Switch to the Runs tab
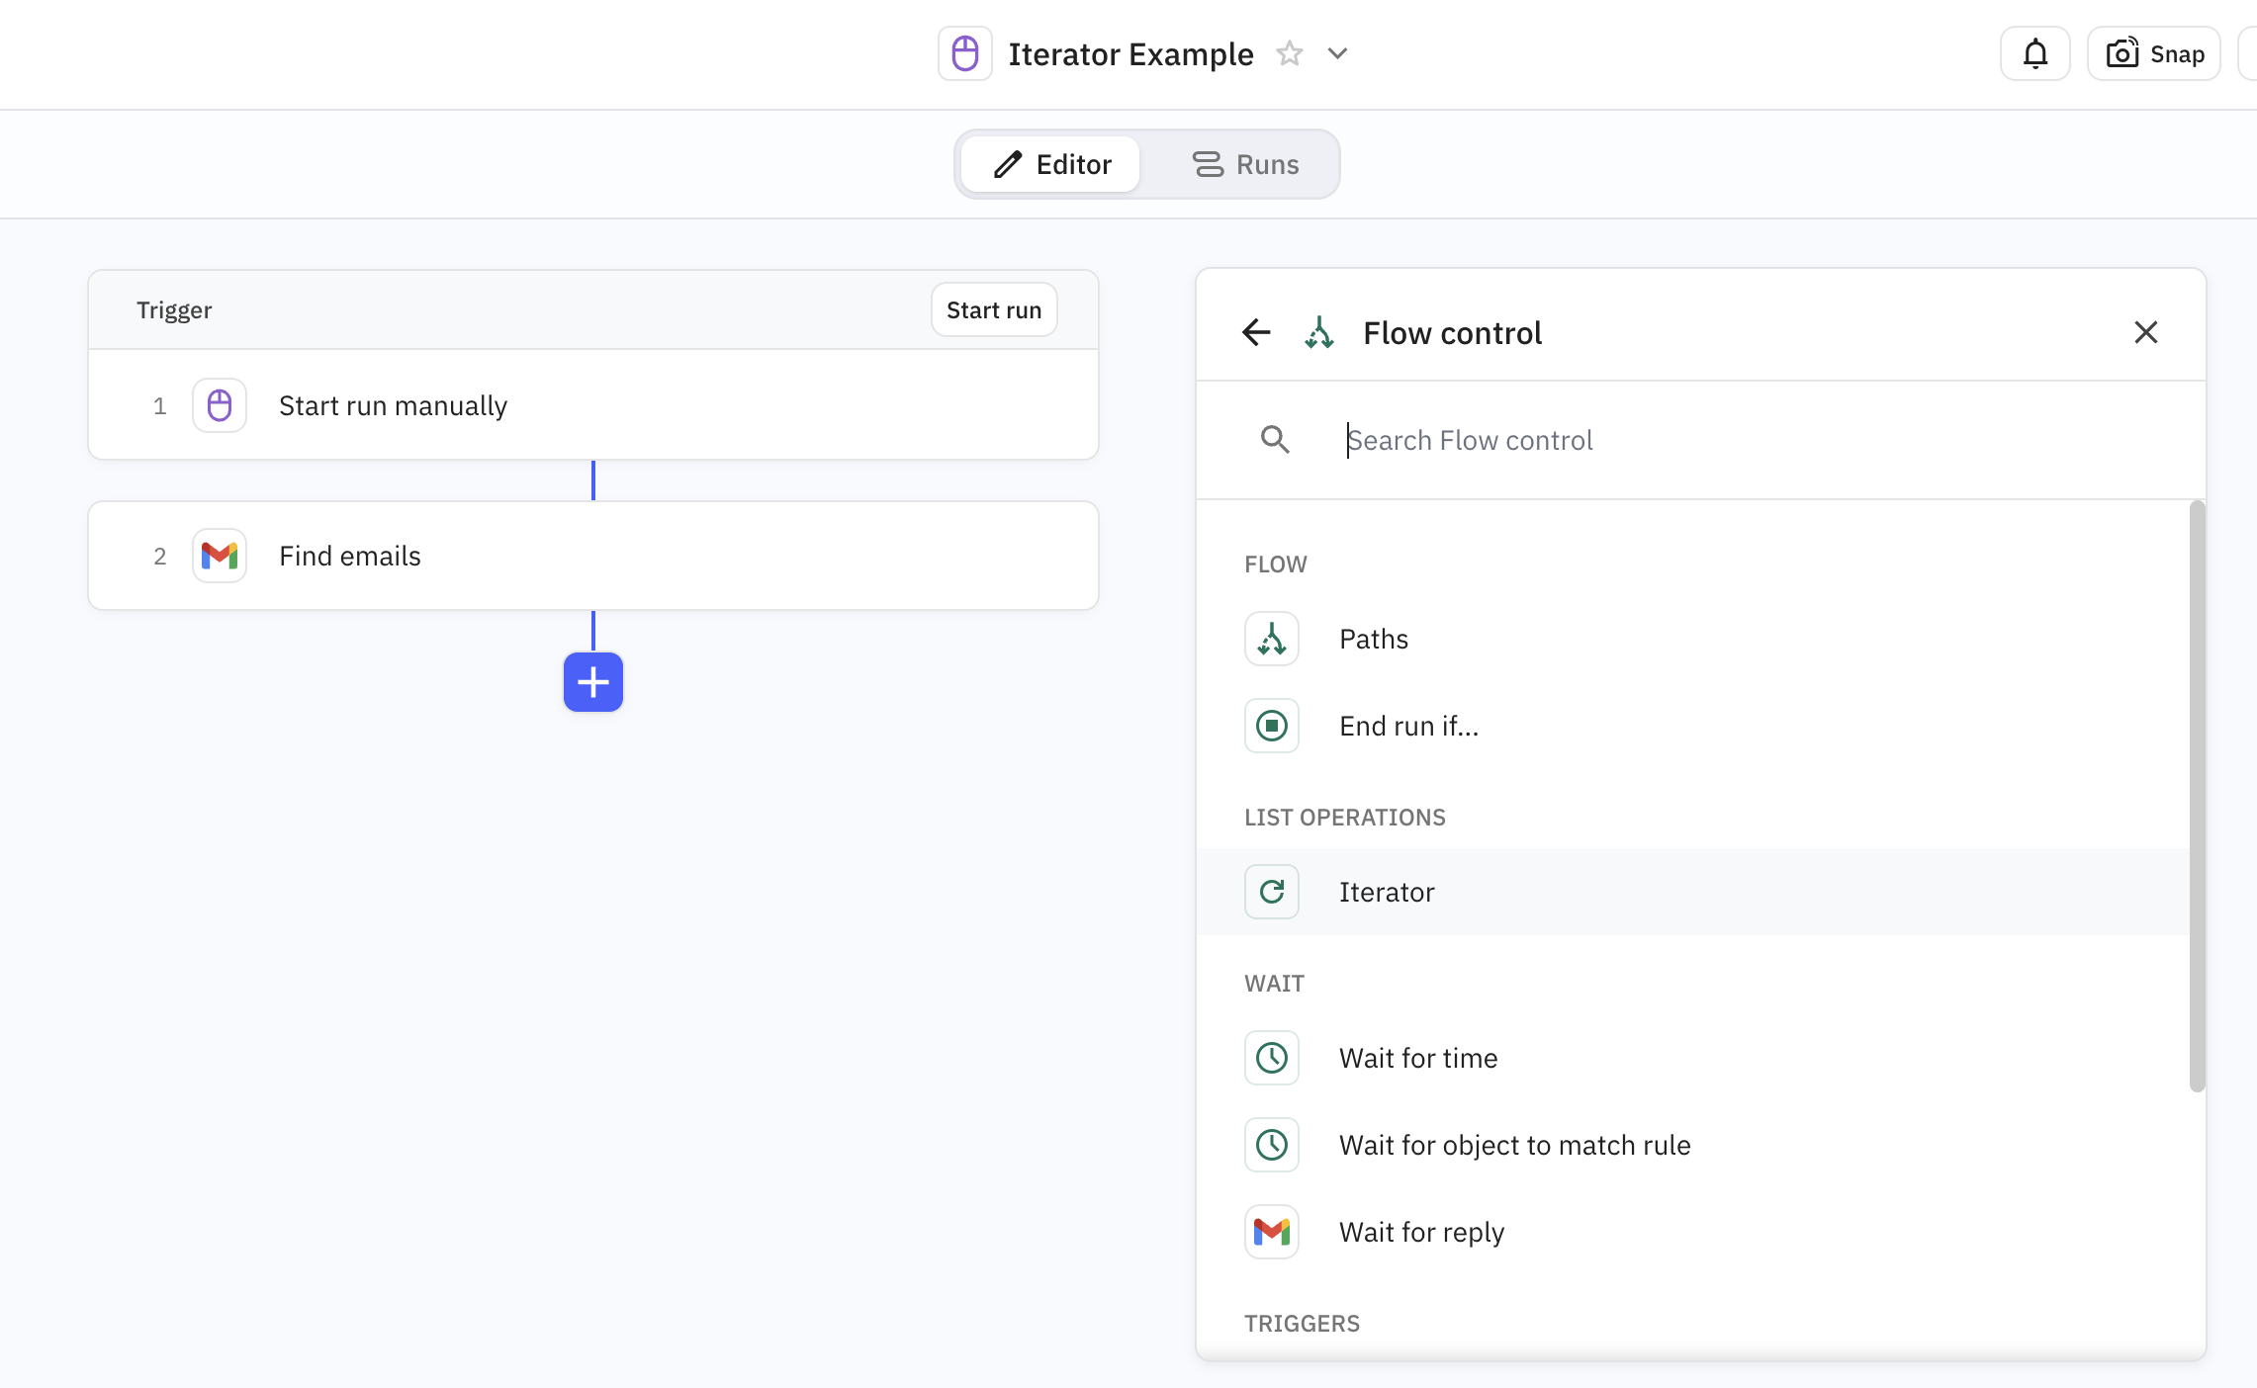The height and width of the screenshot is (1388, 2257). coord(1245,164)
